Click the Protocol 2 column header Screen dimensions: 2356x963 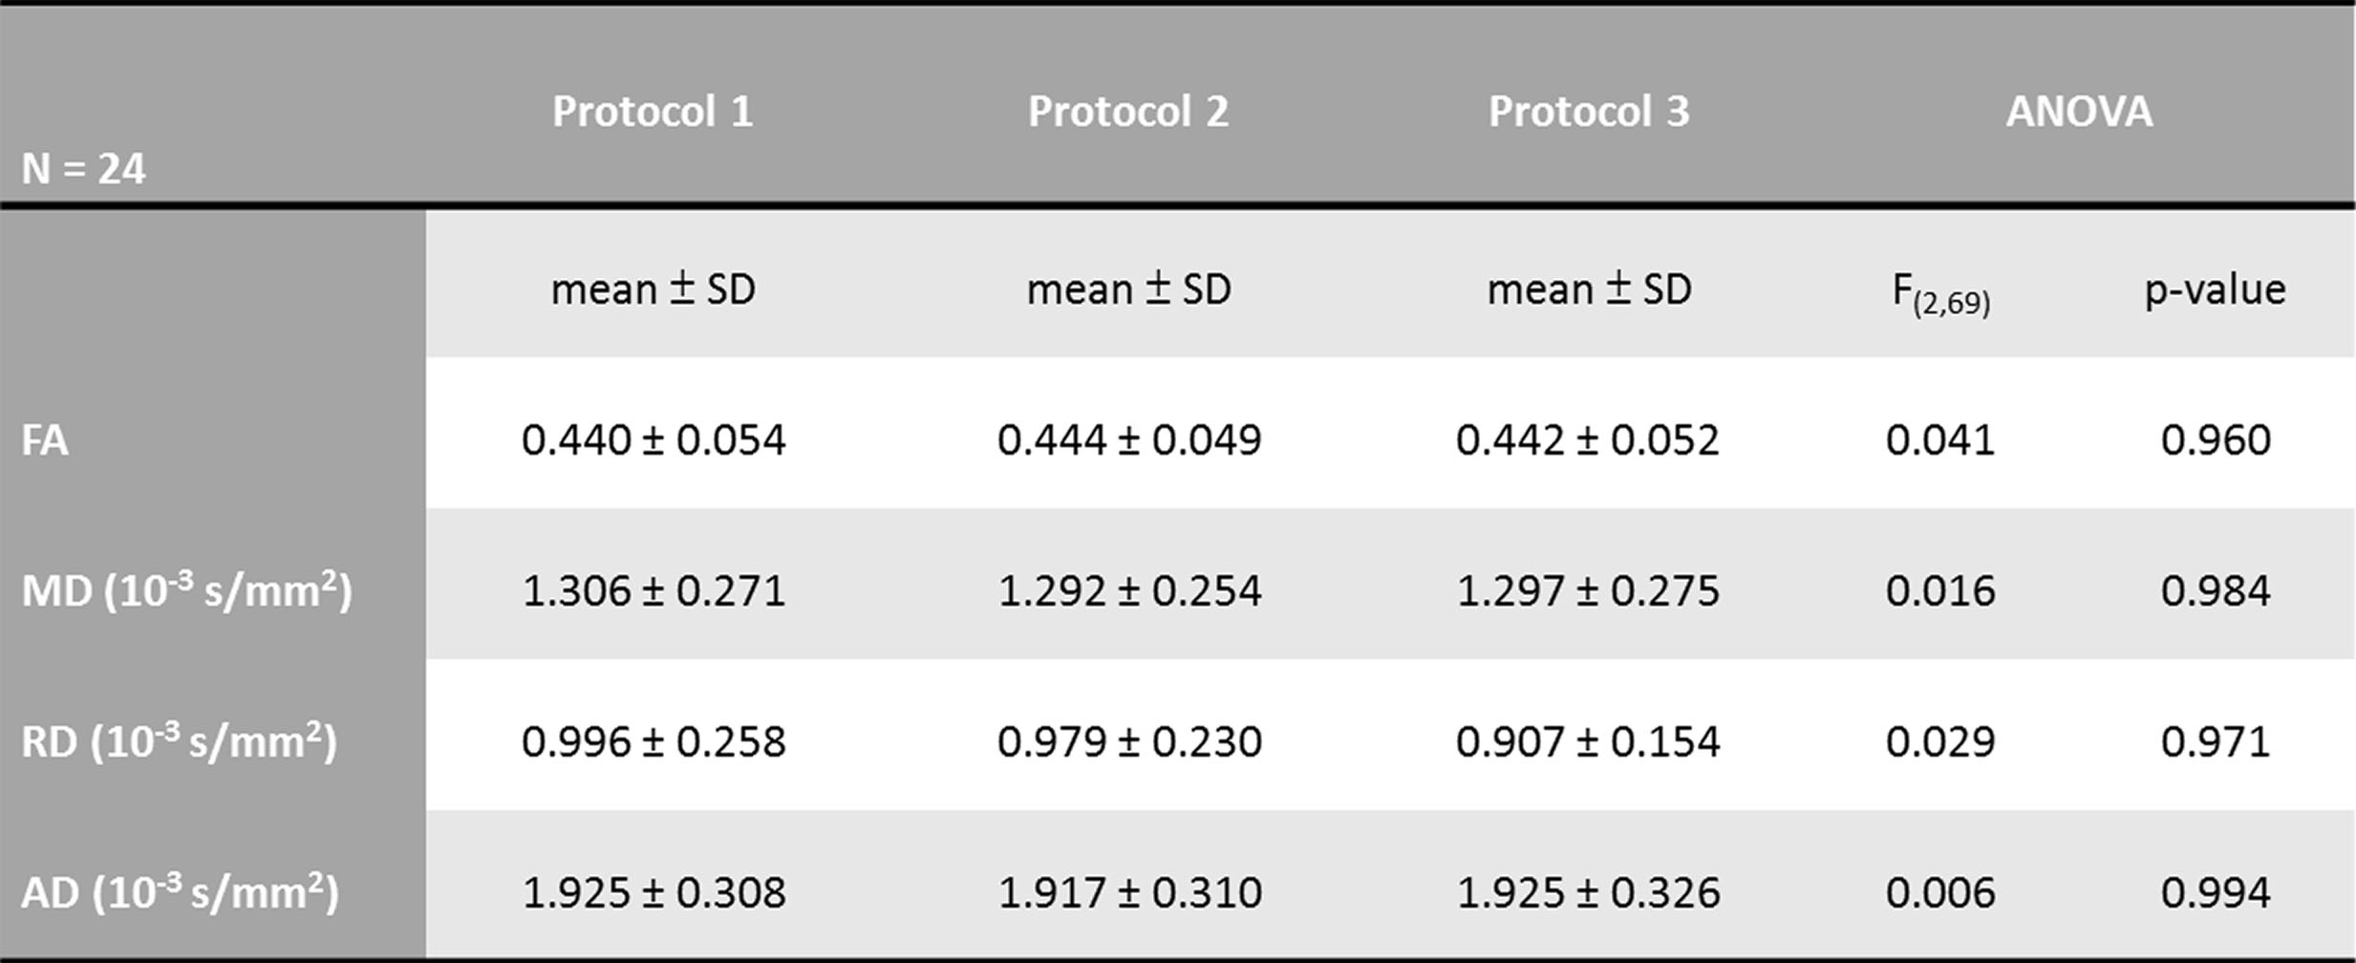(1127, 112)
